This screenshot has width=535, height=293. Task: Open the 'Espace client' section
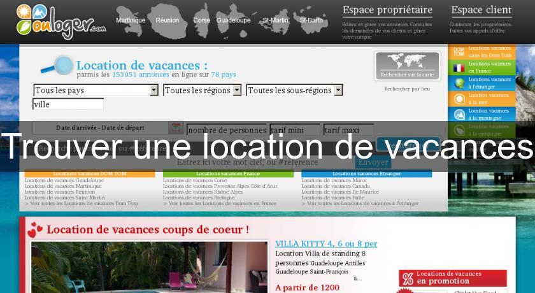point(481,10)
